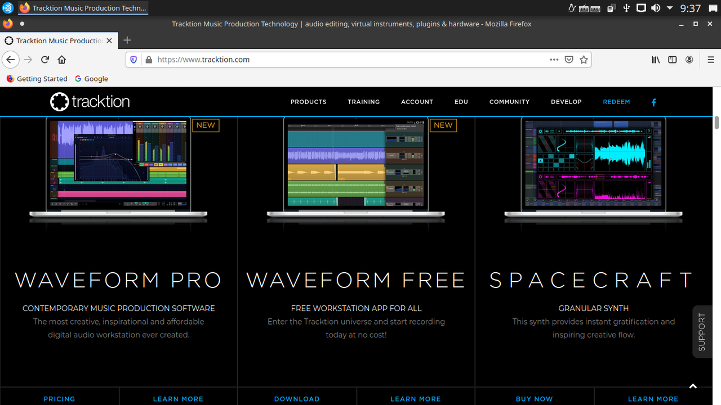Click the Firefox home icon
Viewport: 721px width, 405px height.
pos(61,59)
